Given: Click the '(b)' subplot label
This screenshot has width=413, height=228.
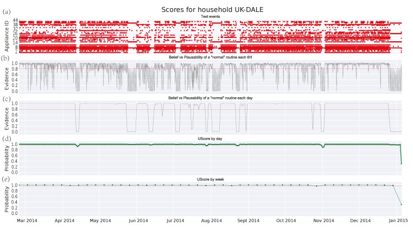Looking at the screenshot, I should [5, 58].
